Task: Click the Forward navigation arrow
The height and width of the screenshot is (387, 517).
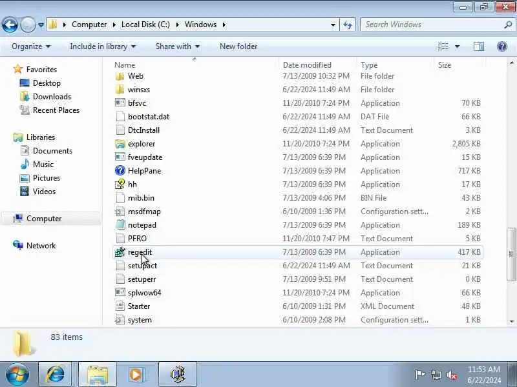Action: [x=28, y=25]
